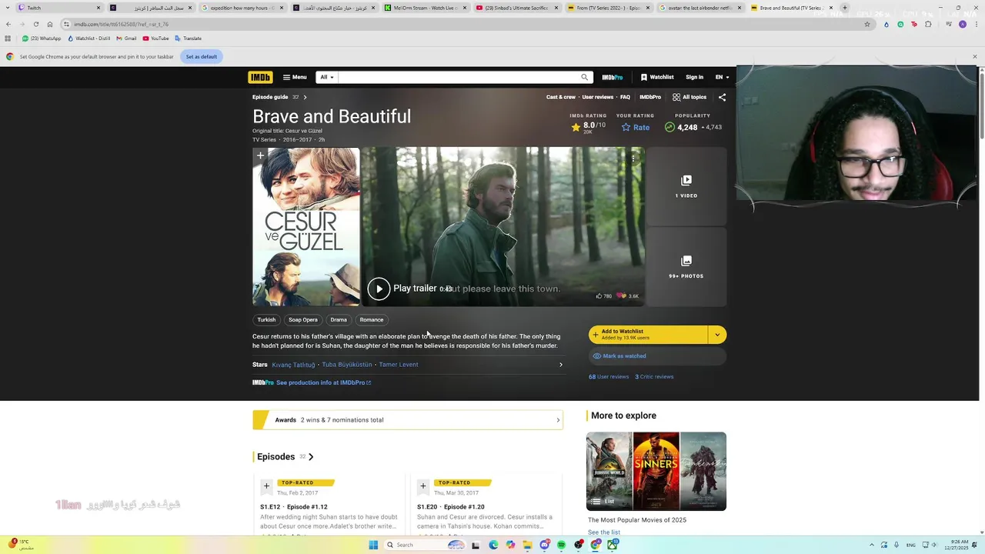Select the Soap Opera genre chip
Screen dimensions: 985x554
coord(303,319)
